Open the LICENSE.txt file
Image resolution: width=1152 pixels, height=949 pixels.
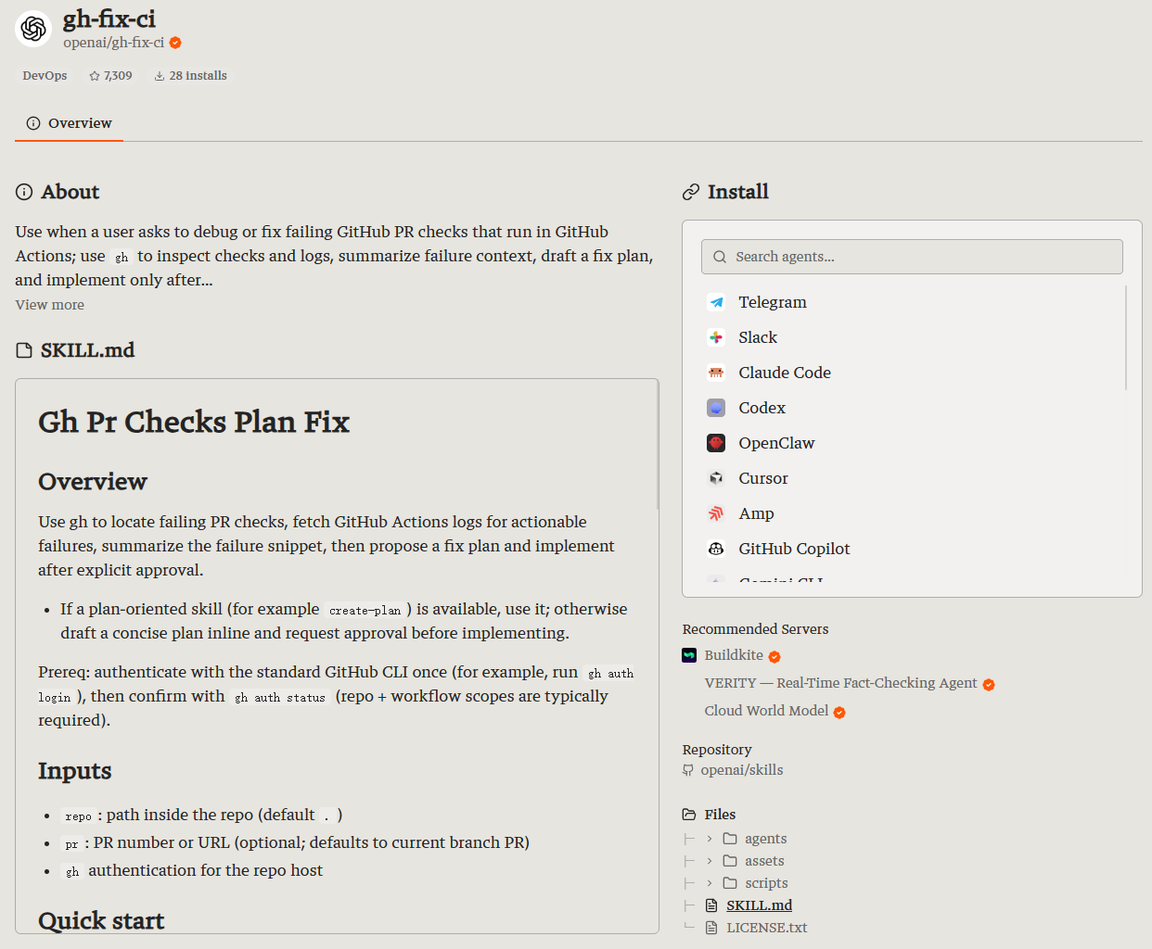(767, 928)
